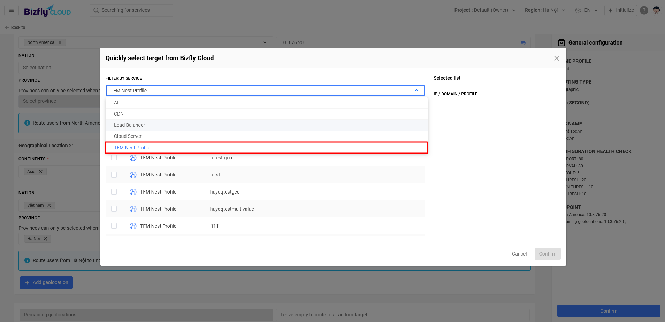Image resolution: width=665 pixels, height=322 pixels.
Task: Click the TFM icon for fetst
Action: point(133,175)
